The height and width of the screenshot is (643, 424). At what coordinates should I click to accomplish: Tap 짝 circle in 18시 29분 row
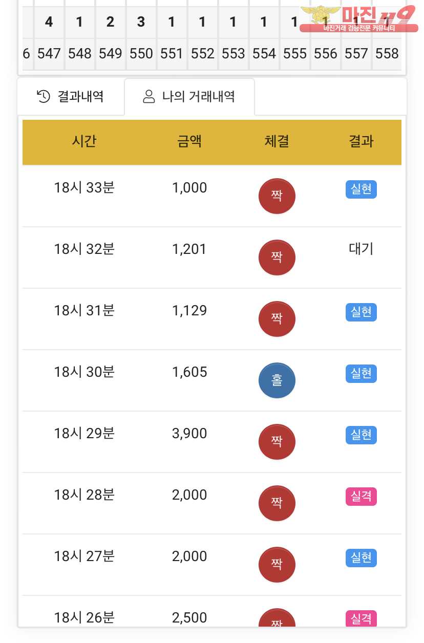tap(277, 441)
